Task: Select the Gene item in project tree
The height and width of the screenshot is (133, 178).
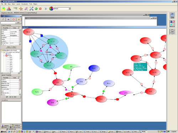Action: pyautogui.click(x=9, y=54)
